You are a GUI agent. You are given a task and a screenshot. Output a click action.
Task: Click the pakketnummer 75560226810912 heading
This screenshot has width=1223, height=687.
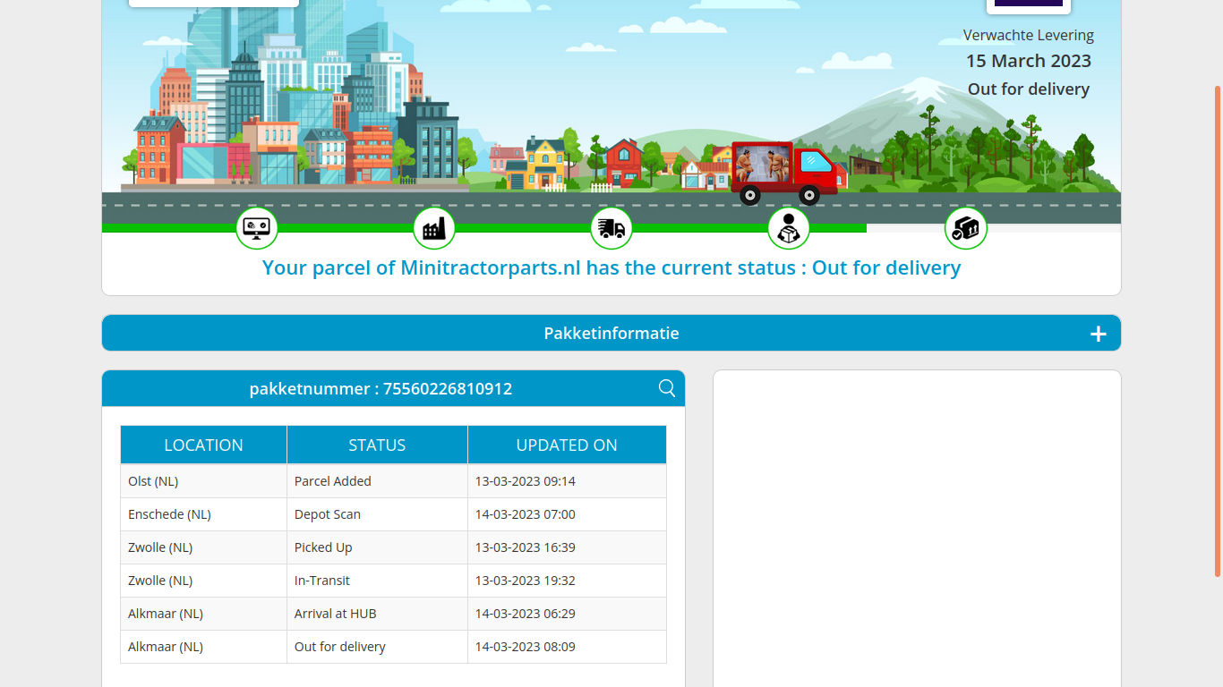point(381,389)
